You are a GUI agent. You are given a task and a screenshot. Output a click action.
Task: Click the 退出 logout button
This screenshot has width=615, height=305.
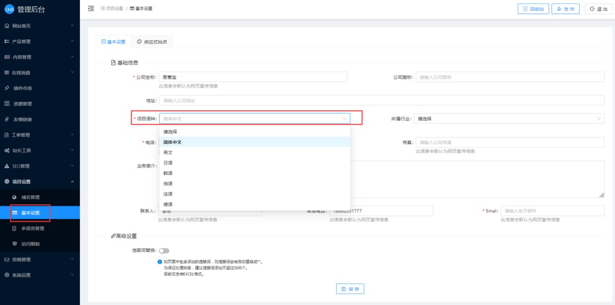coord(598,9)
